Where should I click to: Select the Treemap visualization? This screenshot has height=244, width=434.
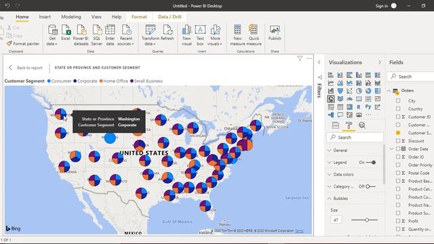click(x=378, y=91)
